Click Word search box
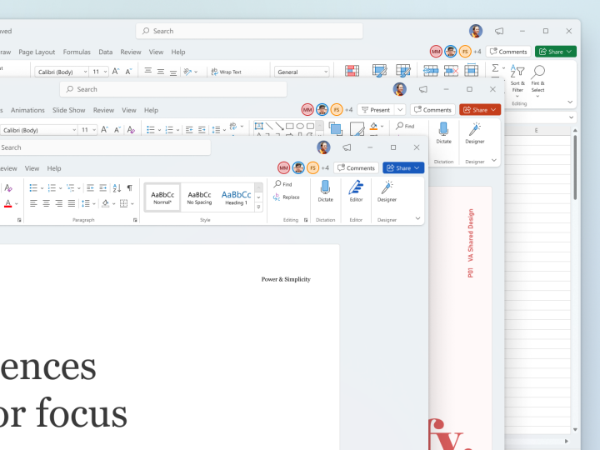This screenshot has width=600, height=450. pyautogui.click(x=104, y=147)
